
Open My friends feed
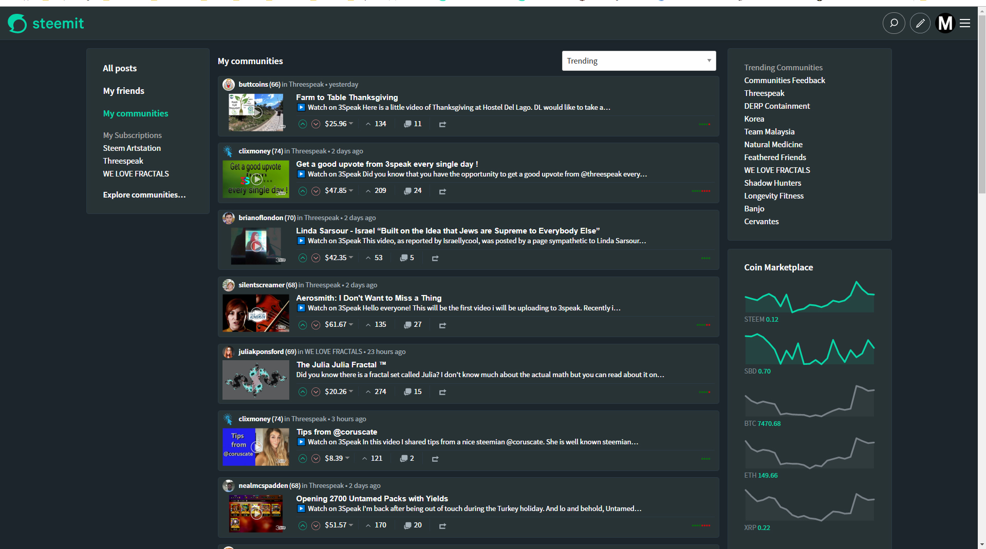tap(123, 91)
